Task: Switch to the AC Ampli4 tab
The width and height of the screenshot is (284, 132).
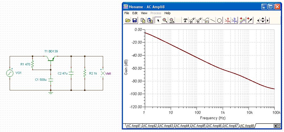Action: [182, 126]
